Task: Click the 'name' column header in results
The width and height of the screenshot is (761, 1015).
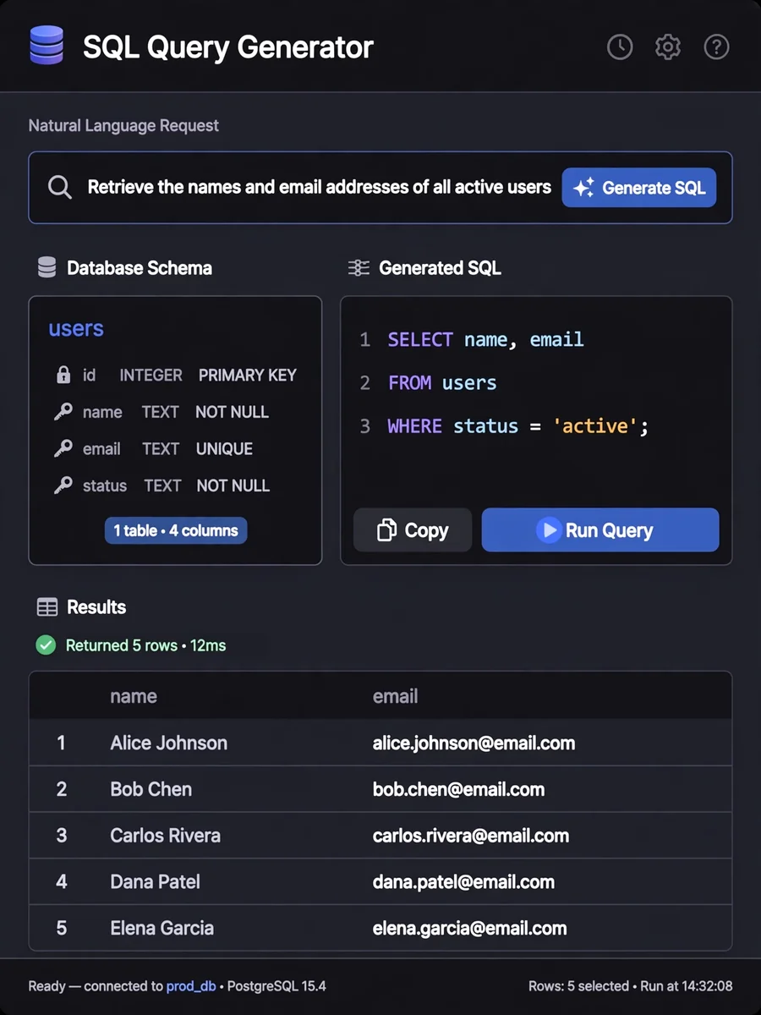Action: [134, 696]
